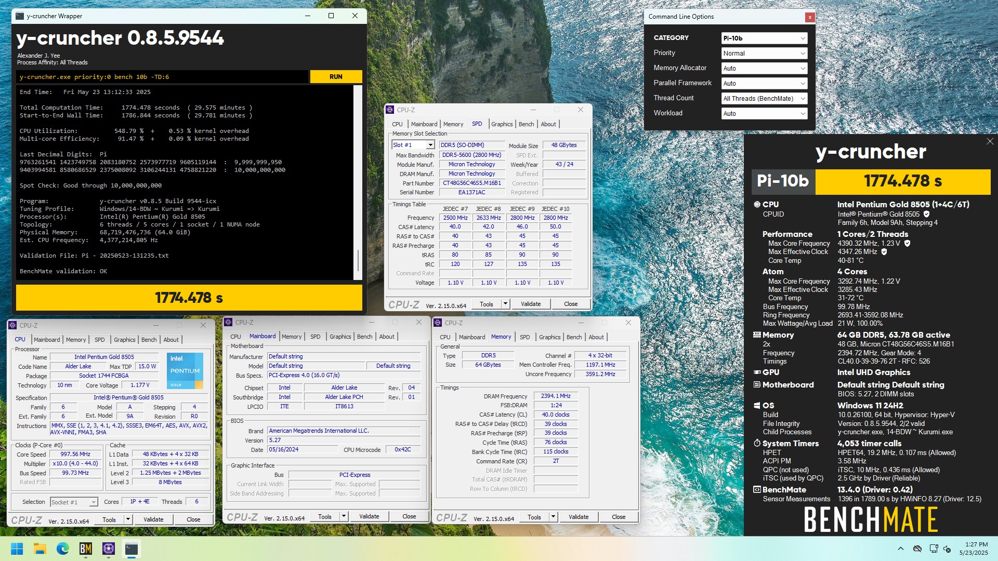Click Validate in CPU-Z Mainboard window
This screenshot has height=561, width=998.
pos(369,516)
